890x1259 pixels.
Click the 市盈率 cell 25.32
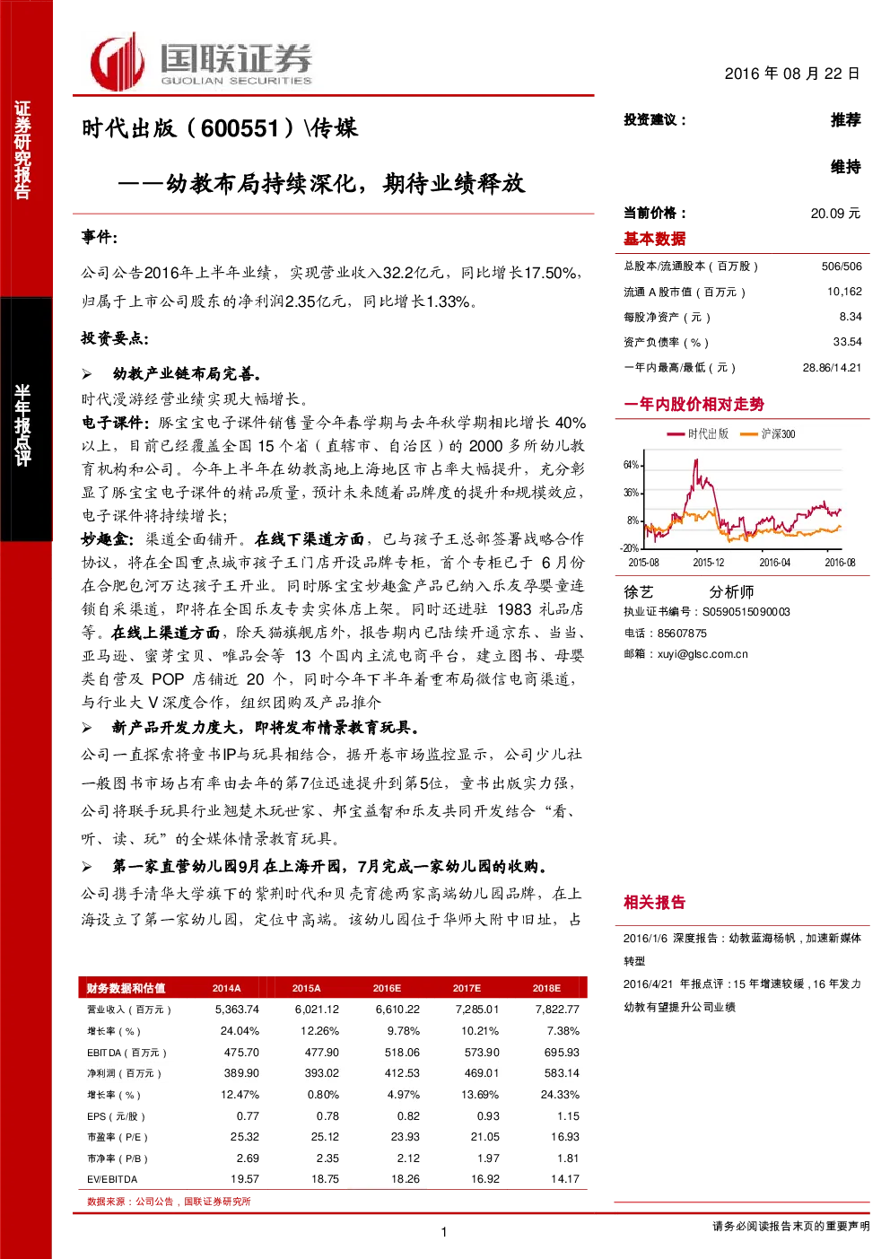[245, 1137]
